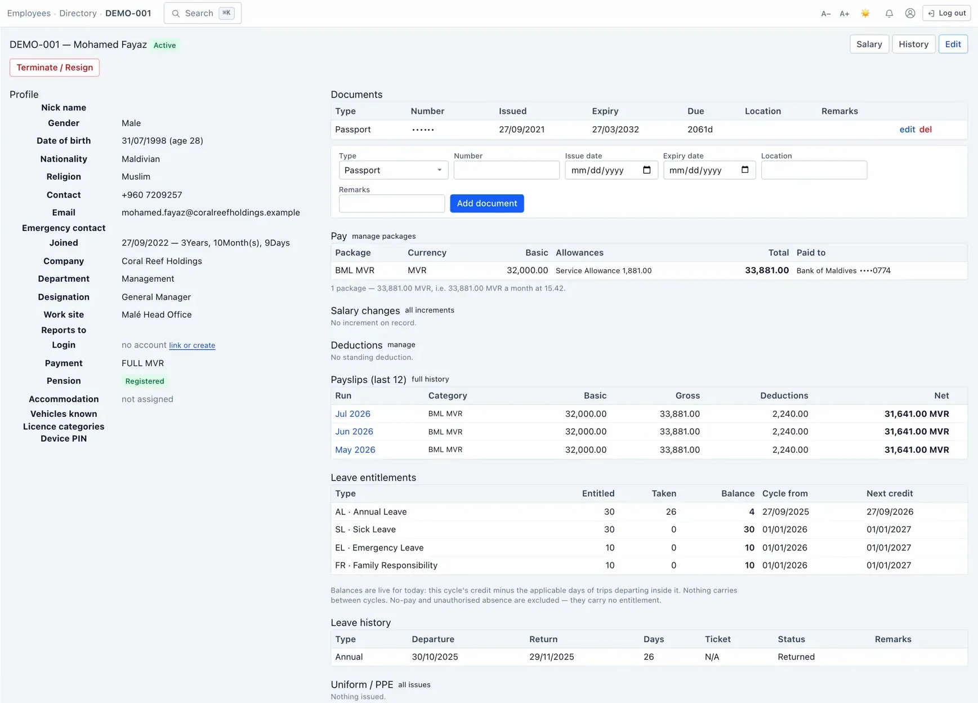Increase font size with A+ button
The width and height of the screenshot is (978, 703).
coord(844,14)
